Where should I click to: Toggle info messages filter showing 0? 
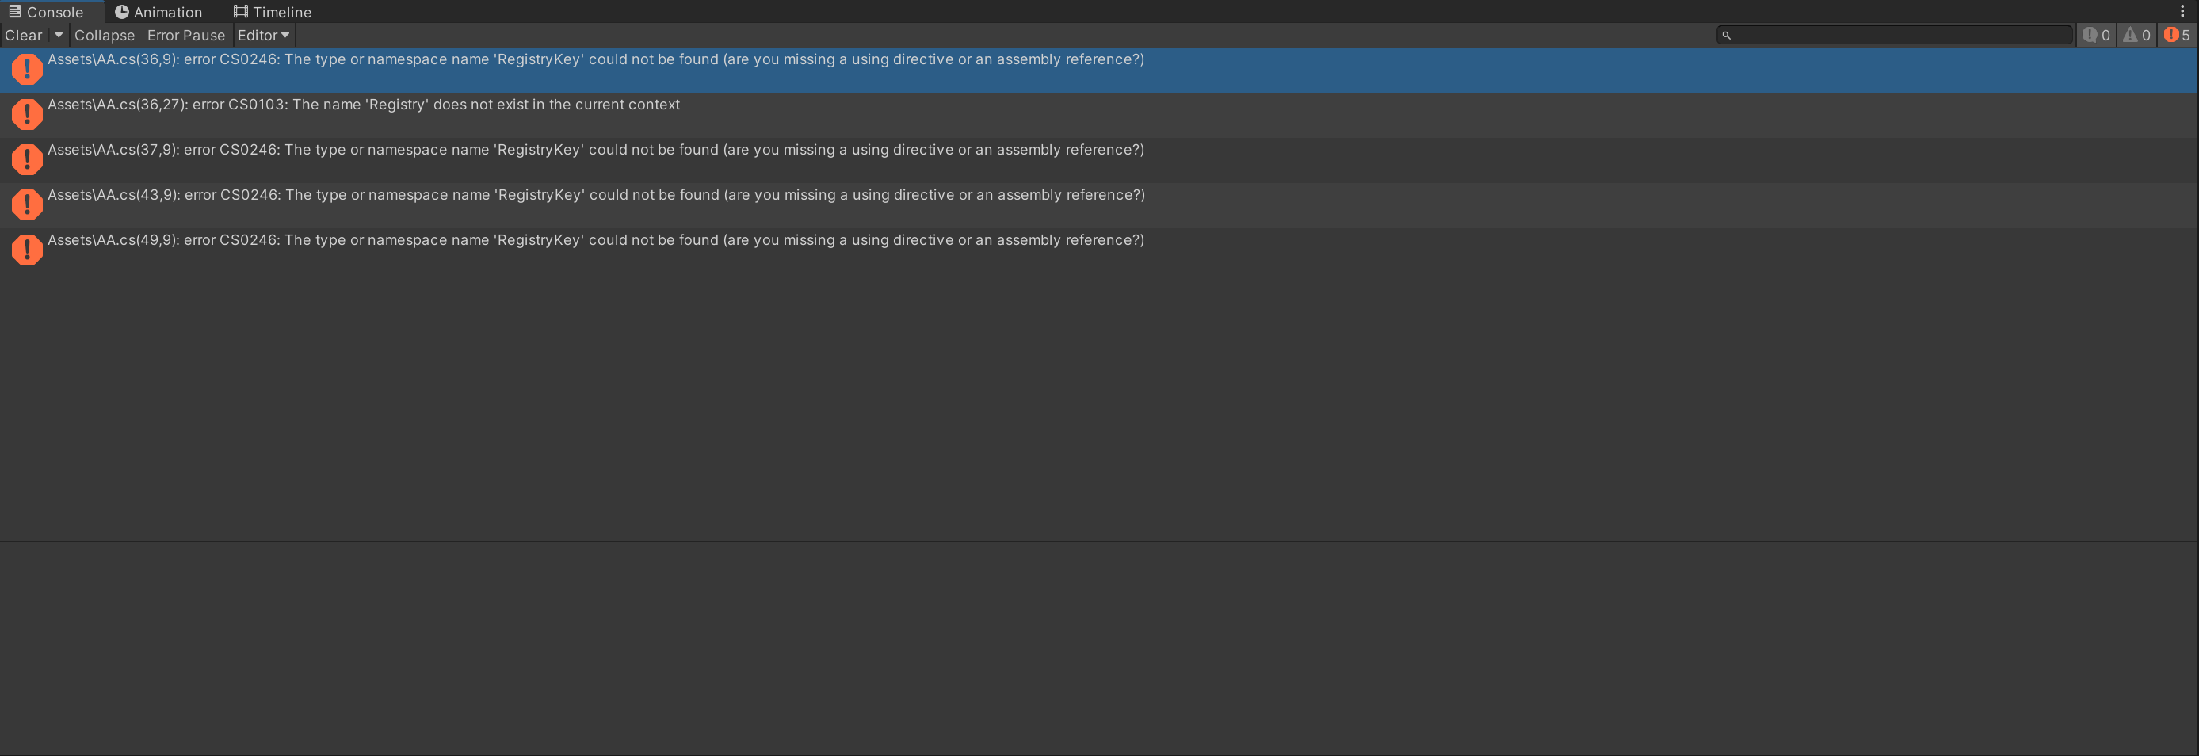tap(2096, 35)
